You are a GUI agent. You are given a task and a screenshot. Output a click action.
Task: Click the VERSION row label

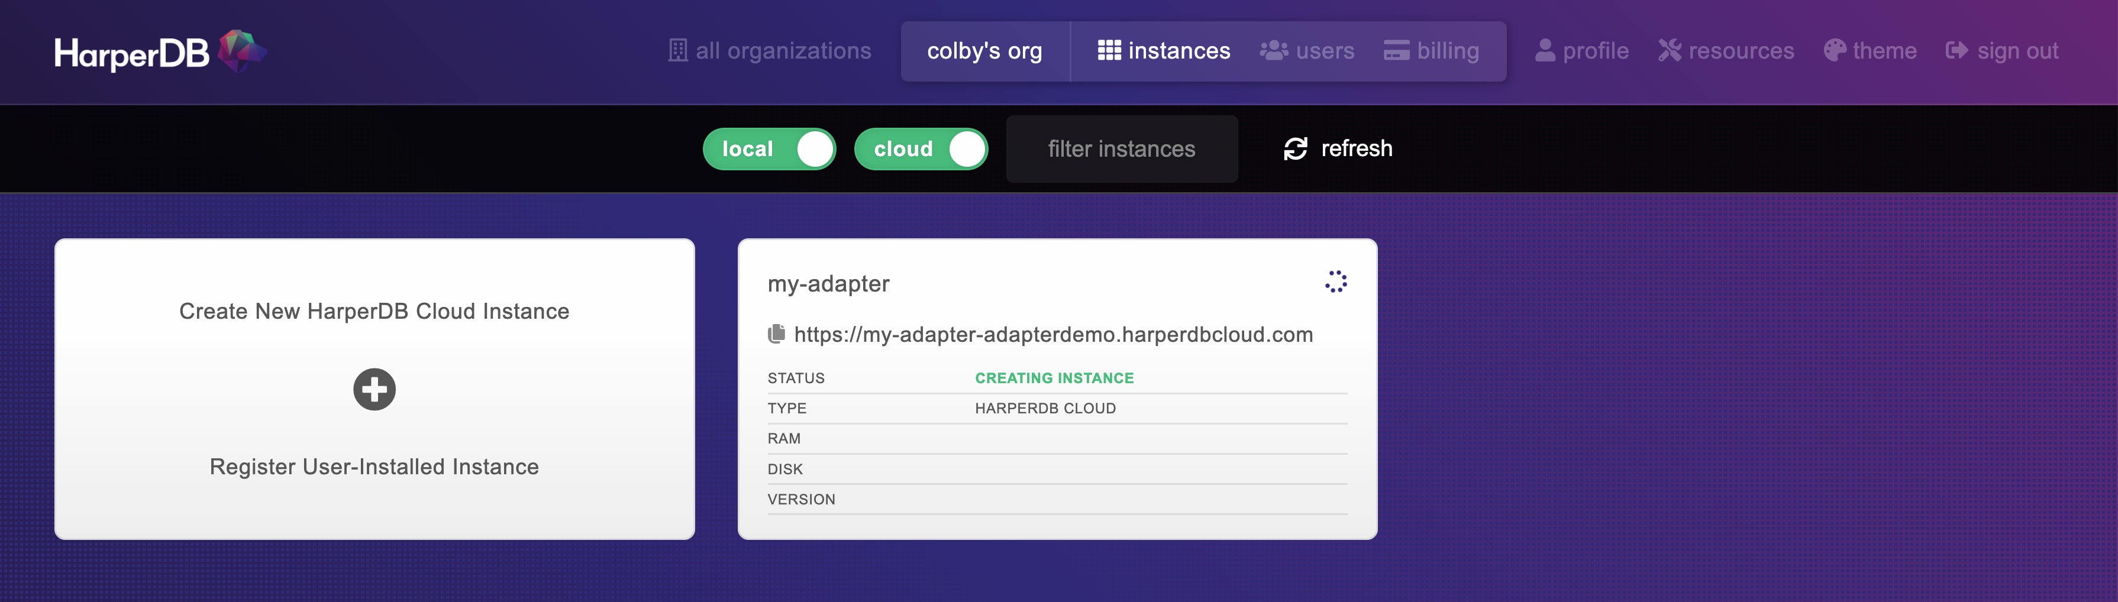coord(801,499)
